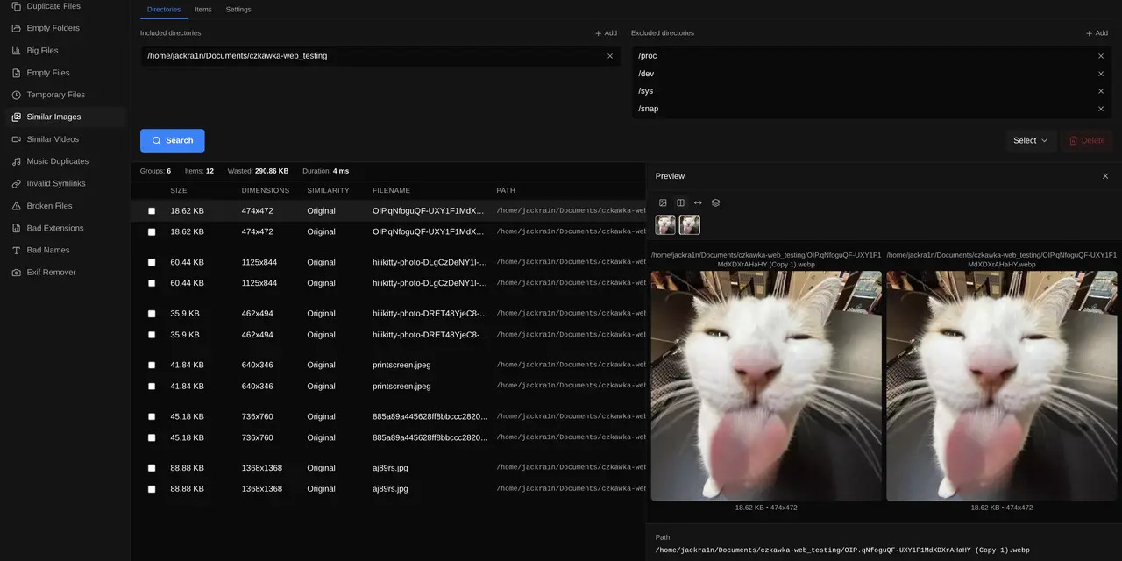
Task: Click the lower hiiikitty-photo-DLgCzDeNY1I filename
Action: pos(430,283)
